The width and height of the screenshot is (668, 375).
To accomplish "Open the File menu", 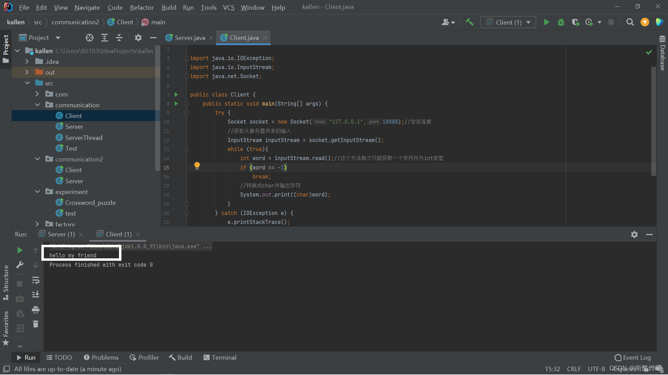I will [x=24, y=7].
